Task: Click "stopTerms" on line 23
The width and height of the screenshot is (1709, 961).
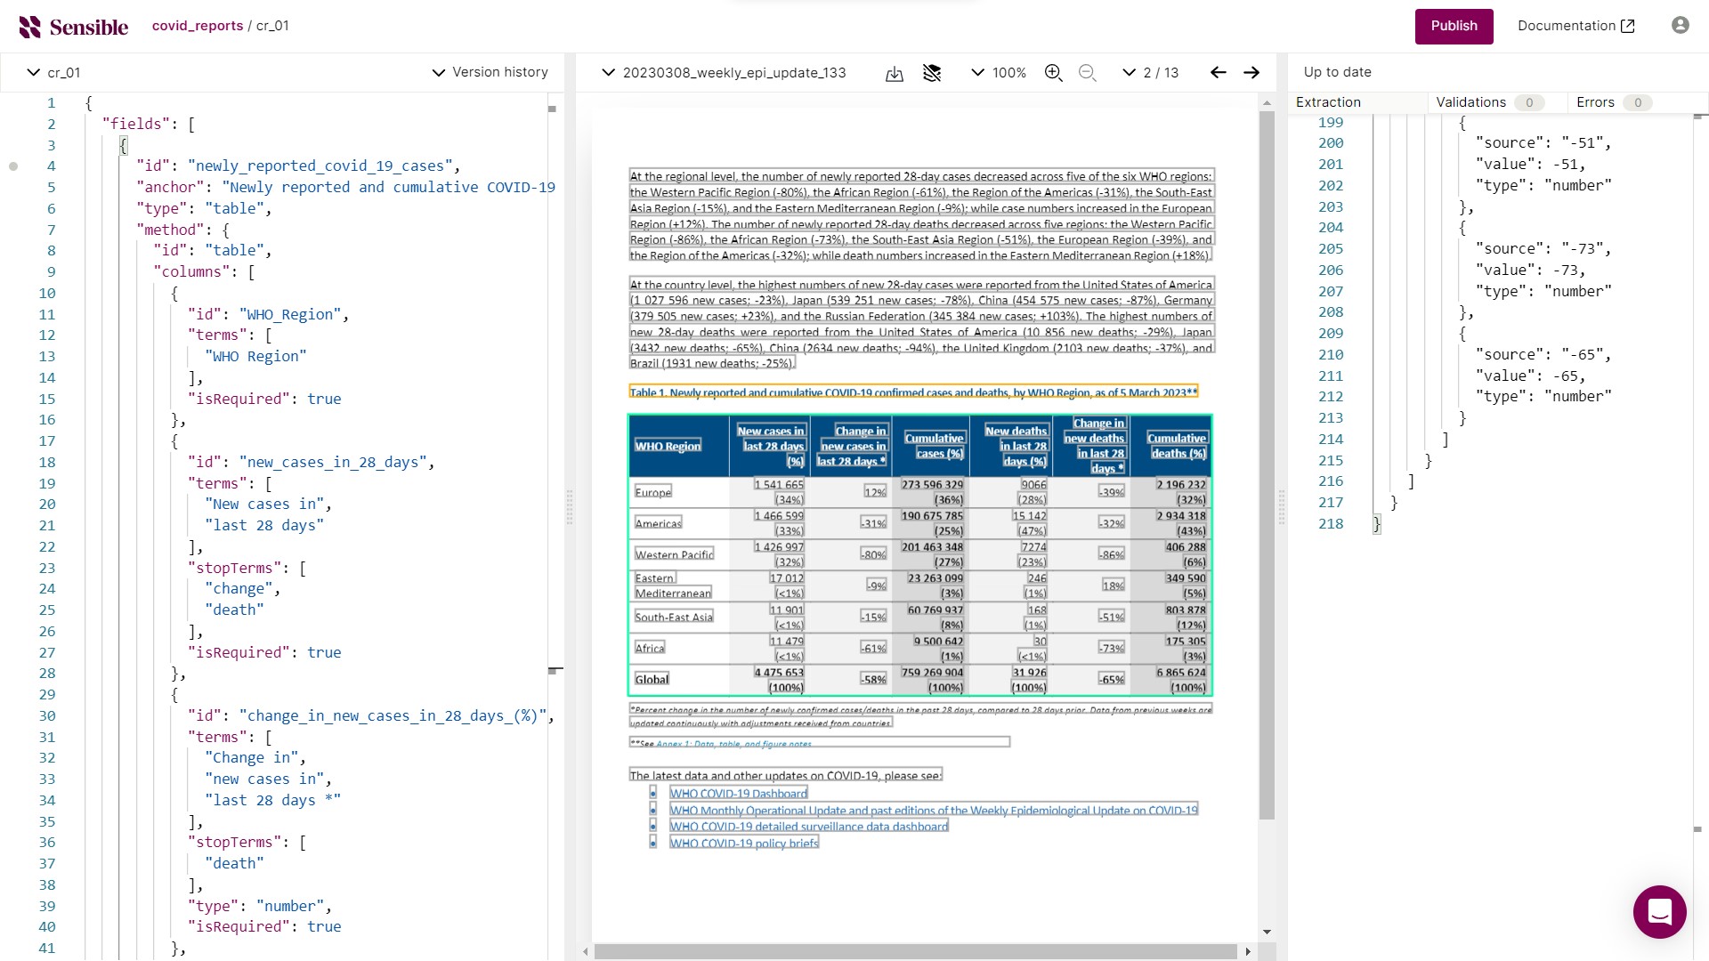Action: [x=238, y=569]
